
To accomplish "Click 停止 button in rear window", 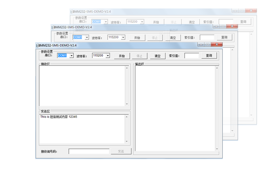I will coord(174,22).
